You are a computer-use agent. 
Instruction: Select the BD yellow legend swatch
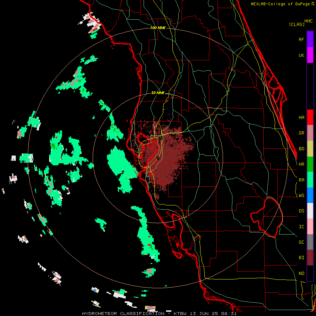click(310, 149)
